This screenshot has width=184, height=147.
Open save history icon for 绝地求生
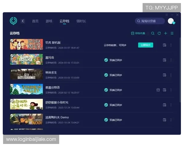tap(164, 75)
